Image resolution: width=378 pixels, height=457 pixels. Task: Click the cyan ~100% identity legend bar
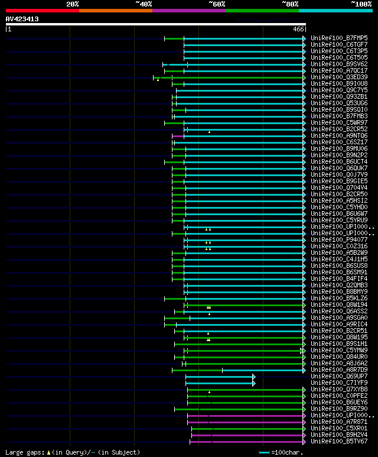click(x=336, y=11)
